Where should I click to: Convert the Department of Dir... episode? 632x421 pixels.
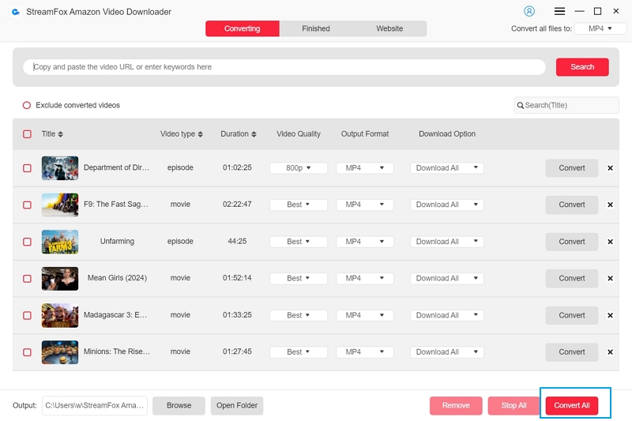coord(571,168)
